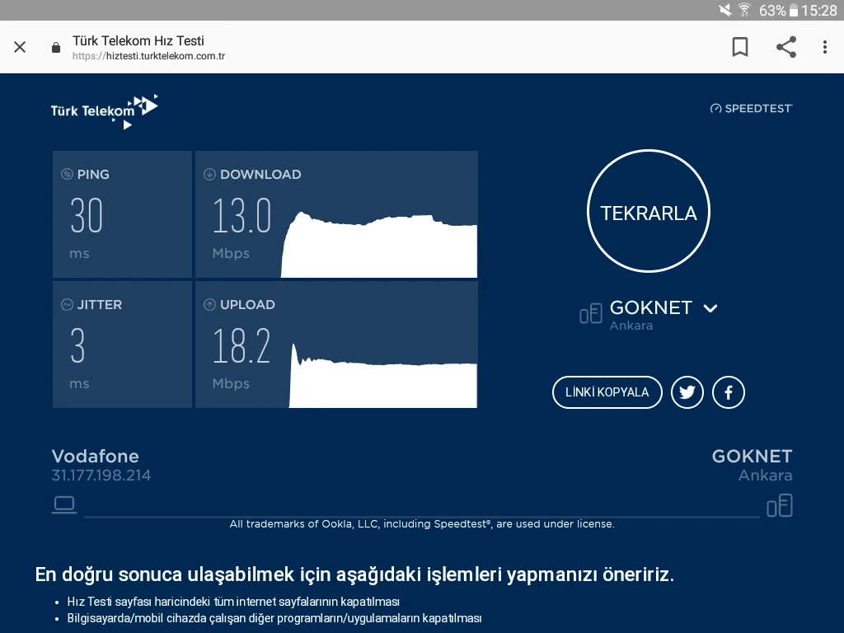This screenshot has height=633, width=844.
Task: Click the server icon beside GOKNET Ankara
Action: [590, 313]
